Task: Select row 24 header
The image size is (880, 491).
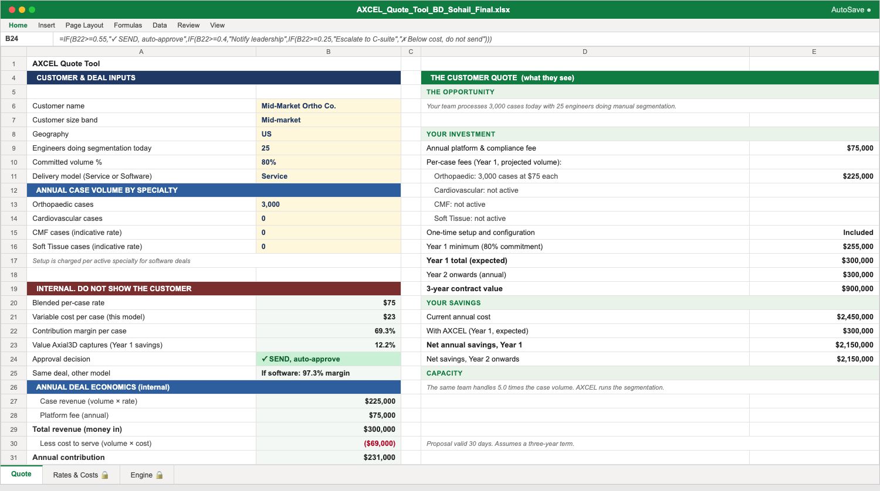Action: (13, 359)
